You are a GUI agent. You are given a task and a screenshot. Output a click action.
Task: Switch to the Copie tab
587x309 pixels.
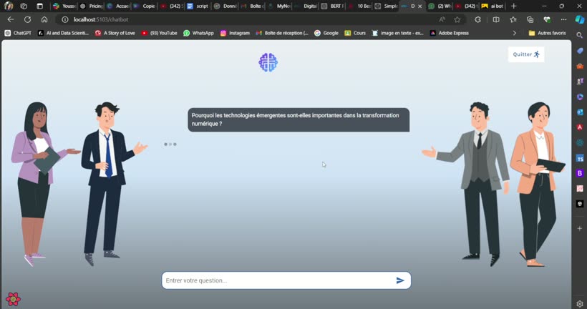(x=145, y=6)
